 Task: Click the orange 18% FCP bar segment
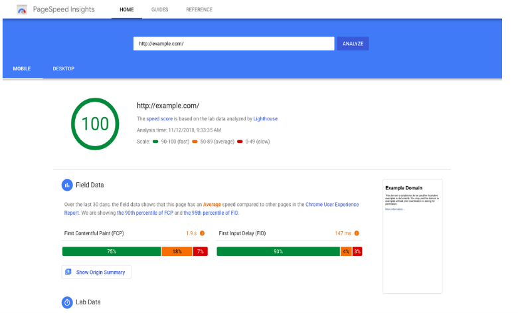177,251
